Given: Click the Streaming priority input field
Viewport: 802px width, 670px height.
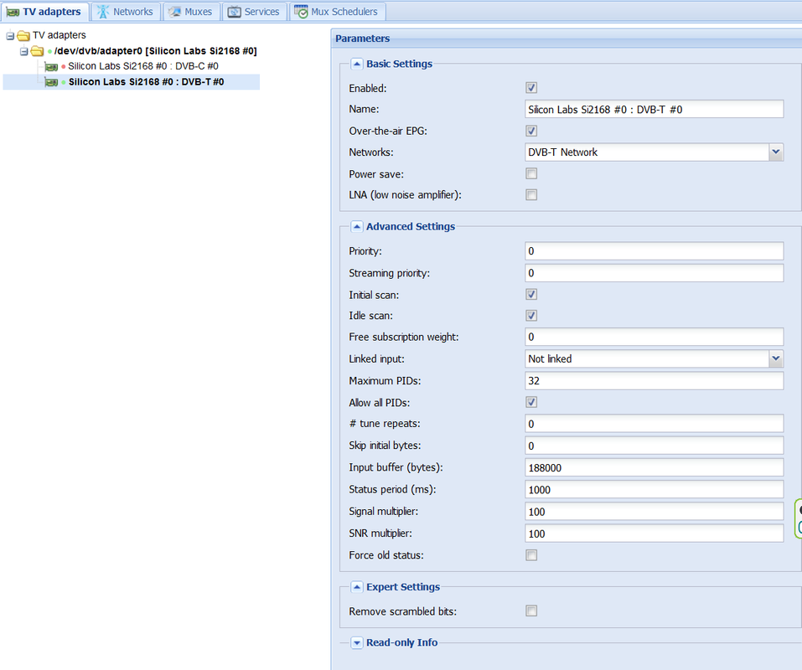Looking at the screenshot, I should point(655,273).
